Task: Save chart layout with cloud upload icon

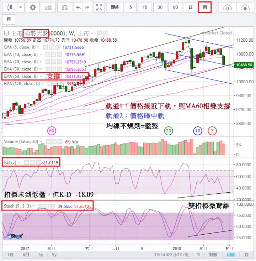Action: [245, 7]
